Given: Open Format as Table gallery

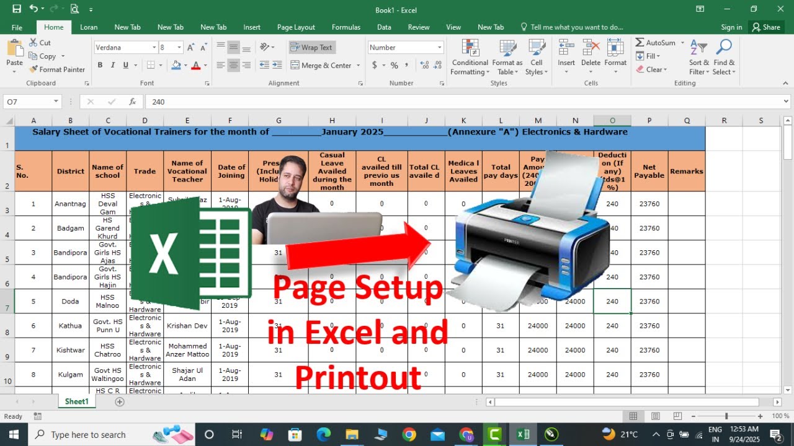Looking at the screenshot, I should [x=507, y=57].
